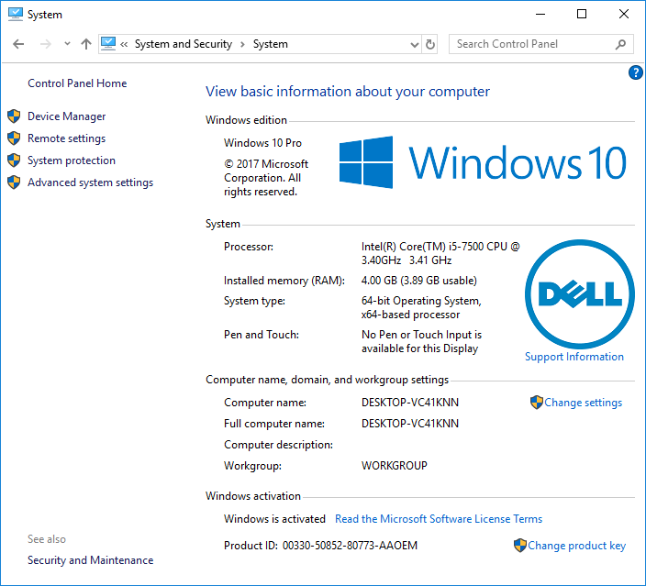Click Change product key link
The width and height of the screenshot is (646, 586).
coord(576,546)
